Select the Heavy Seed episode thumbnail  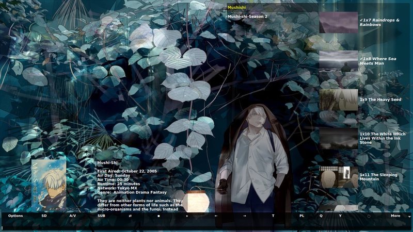(339, 100)
